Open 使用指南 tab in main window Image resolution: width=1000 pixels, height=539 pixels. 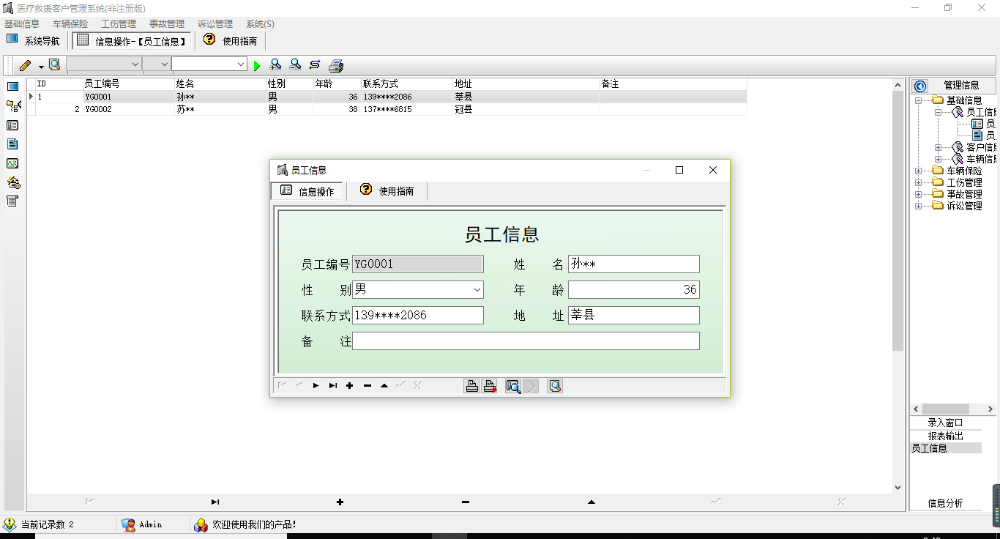(231, 40)
